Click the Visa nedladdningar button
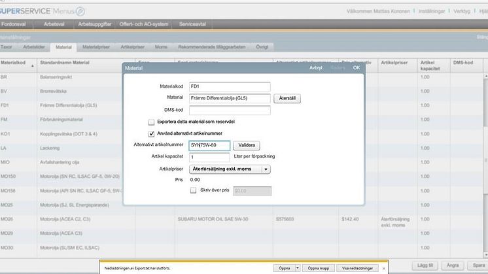 pyautogui.click(x=357, y=268)
